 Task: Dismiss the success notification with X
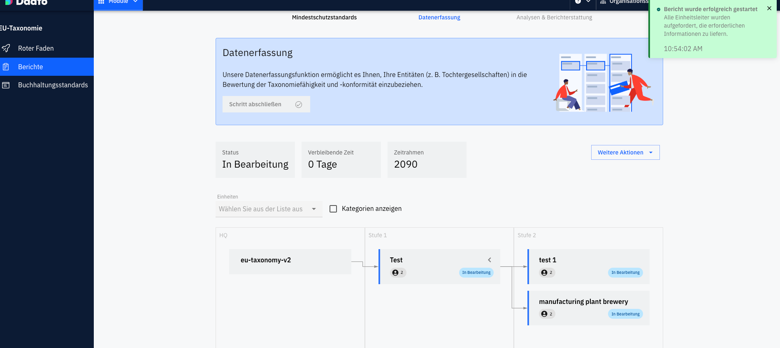769,8
